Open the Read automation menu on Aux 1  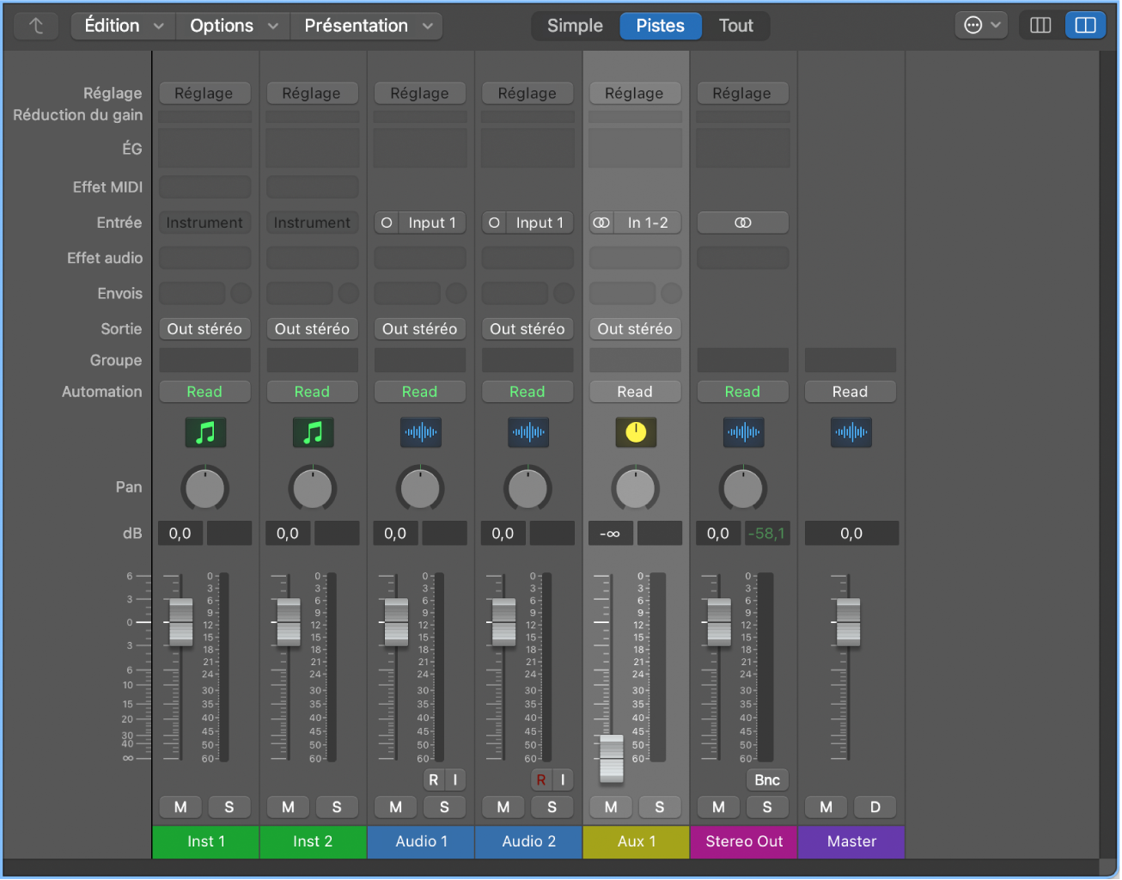(x=635, y=391)
